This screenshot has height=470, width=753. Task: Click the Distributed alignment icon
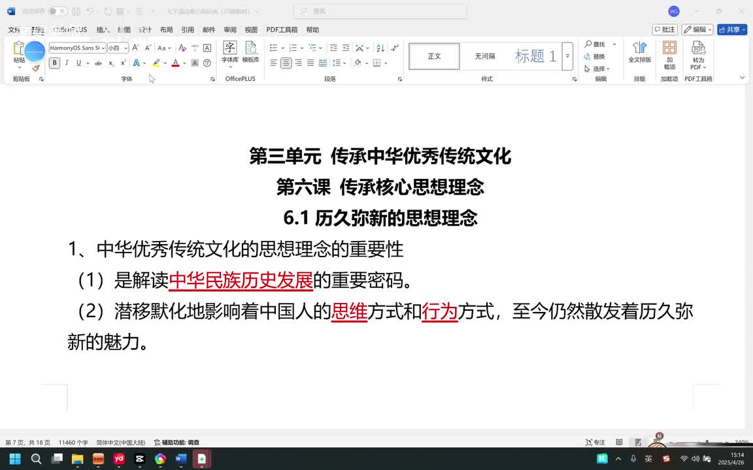[x=323, y=63]
